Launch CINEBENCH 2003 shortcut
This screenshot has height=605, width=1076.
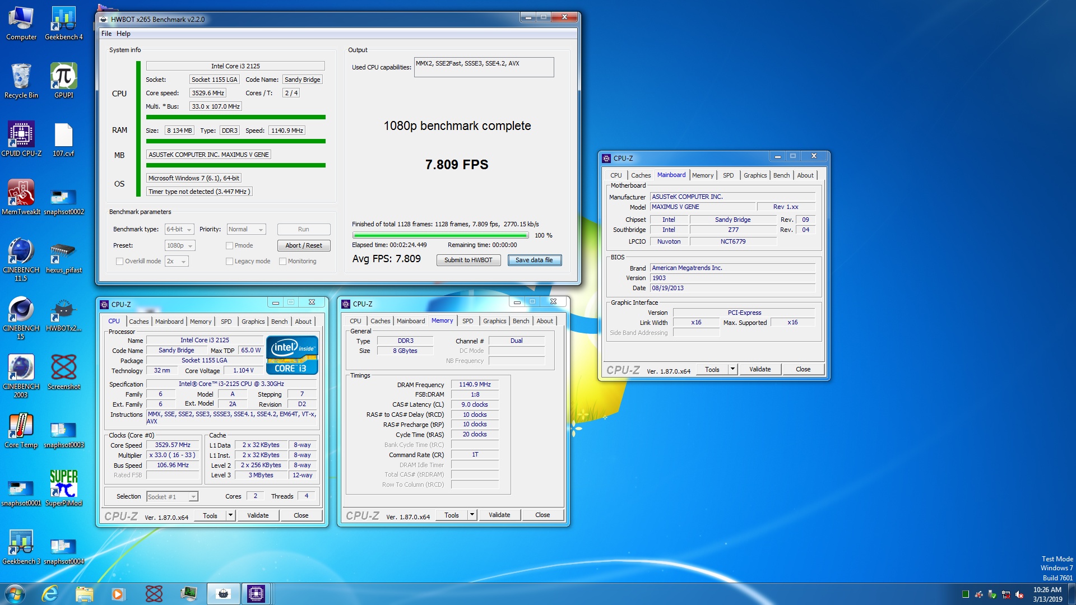[21, 376]
